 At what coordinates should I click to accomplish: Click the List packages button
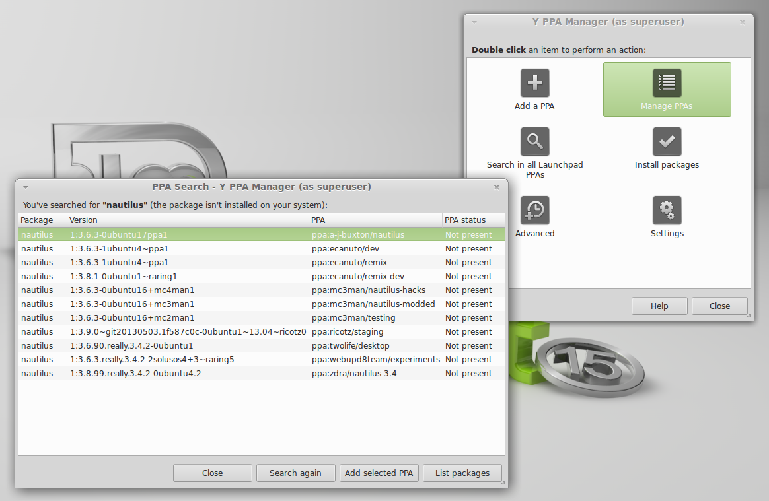[x=462, y=473]
